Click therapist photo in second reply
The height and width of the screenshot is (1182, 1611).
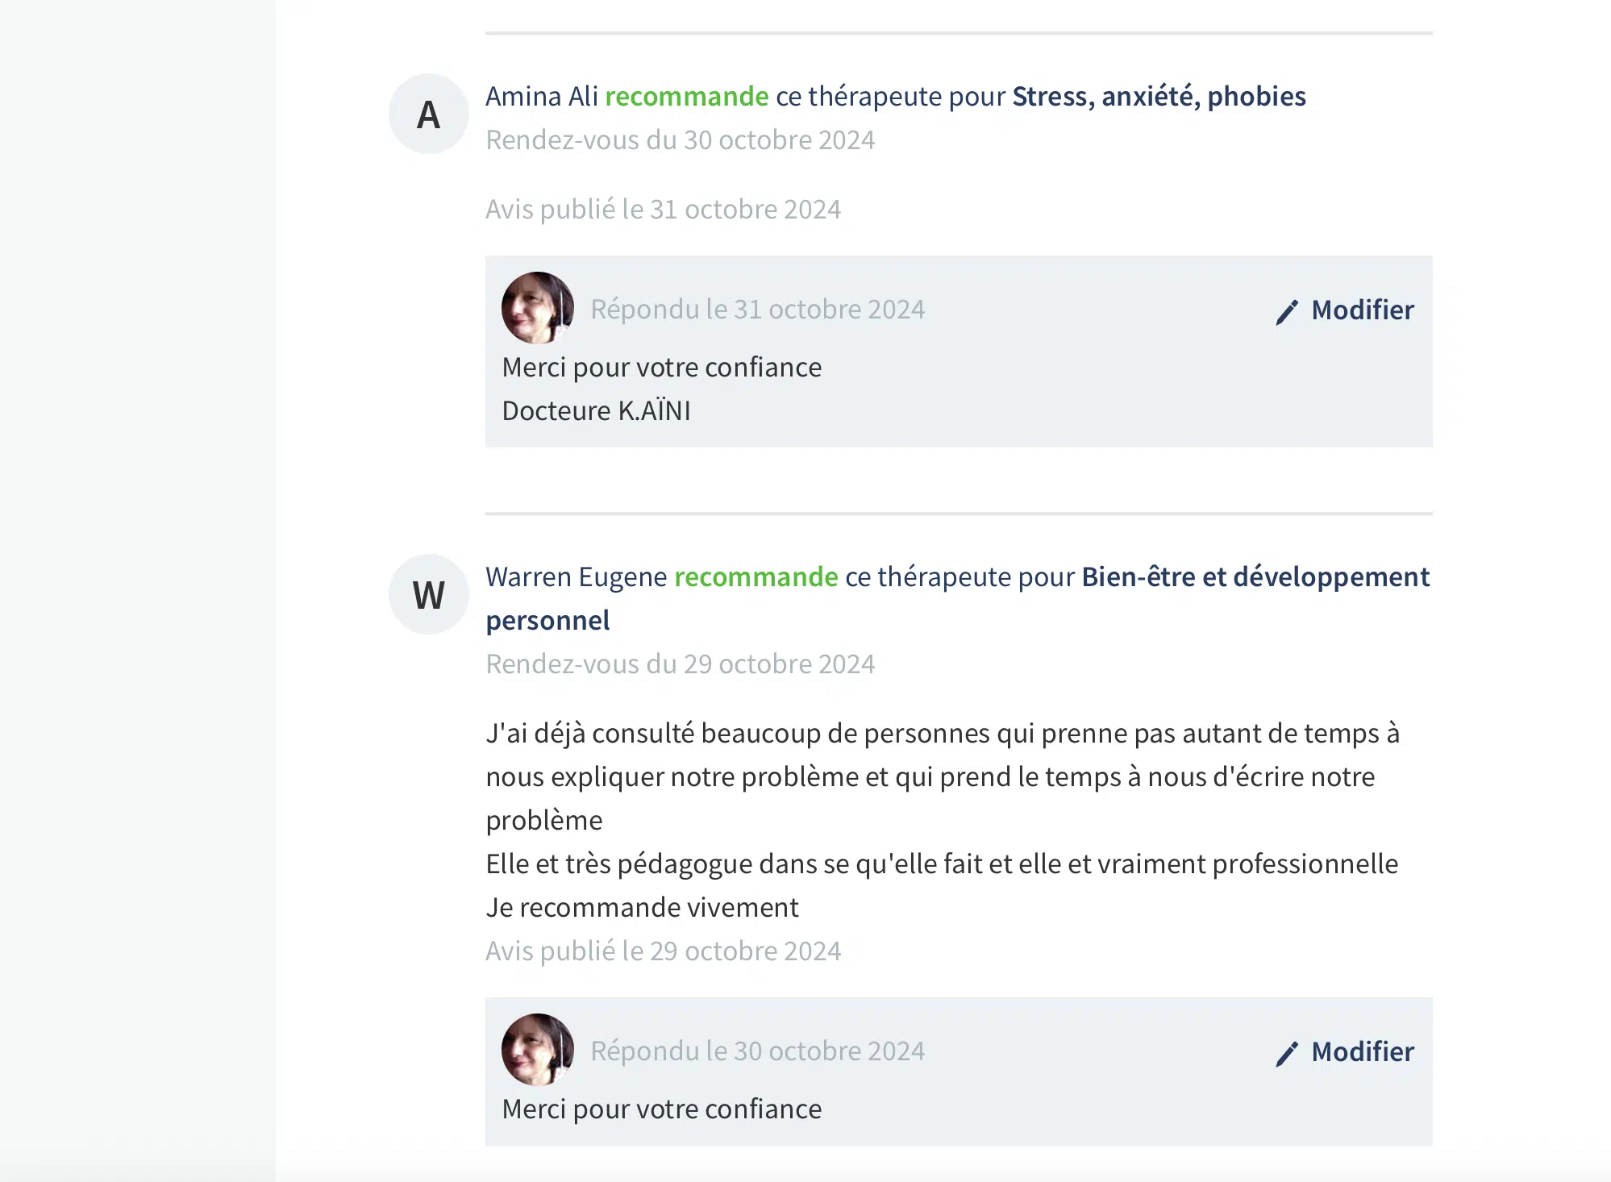[537, 1049]
